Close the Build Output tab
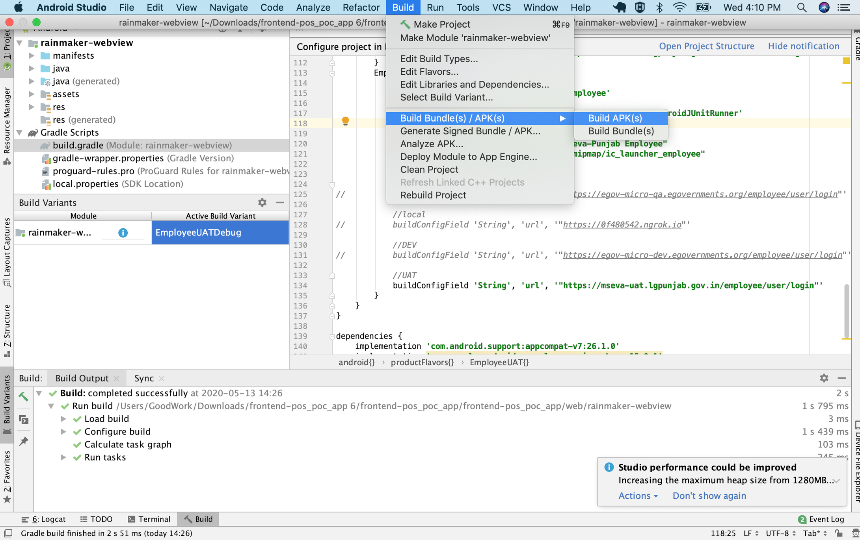 point(116,378)
